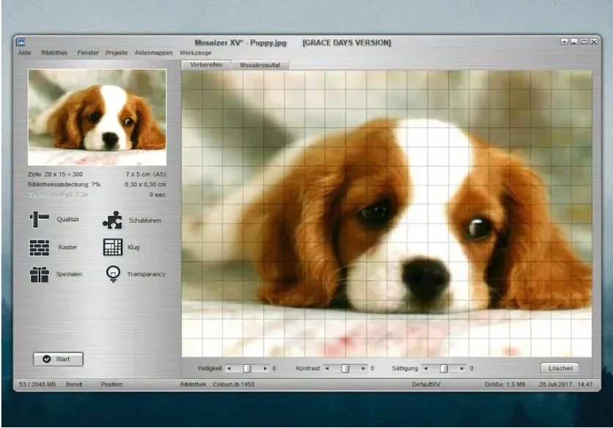Click the Sättigung slider handle
The width and height of the screenshot is (613, 428).
coord(444,369)
